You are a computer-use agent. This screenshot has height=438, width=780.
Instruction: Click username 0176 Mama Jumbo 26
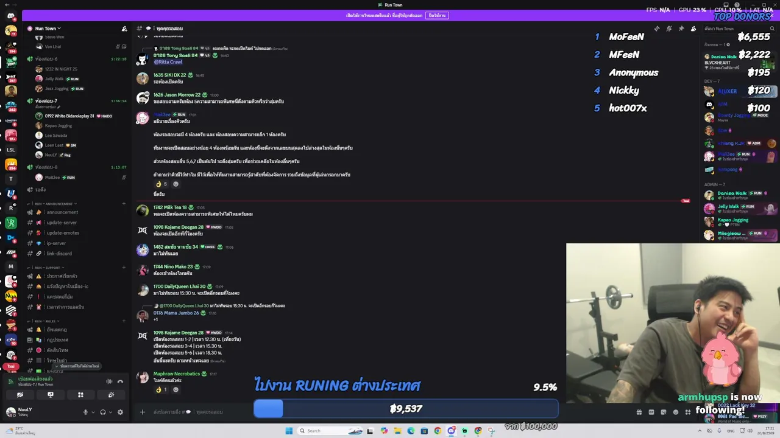(x=176, y=313)
